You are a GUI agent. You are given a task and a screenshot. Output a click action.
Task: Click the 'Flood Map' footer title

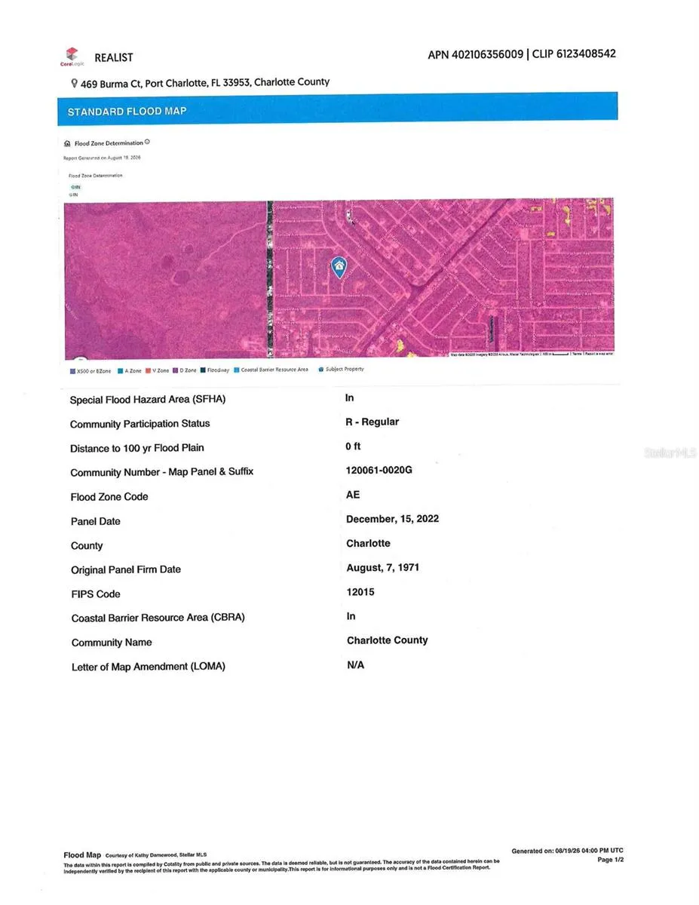click(x=82, y=855)
